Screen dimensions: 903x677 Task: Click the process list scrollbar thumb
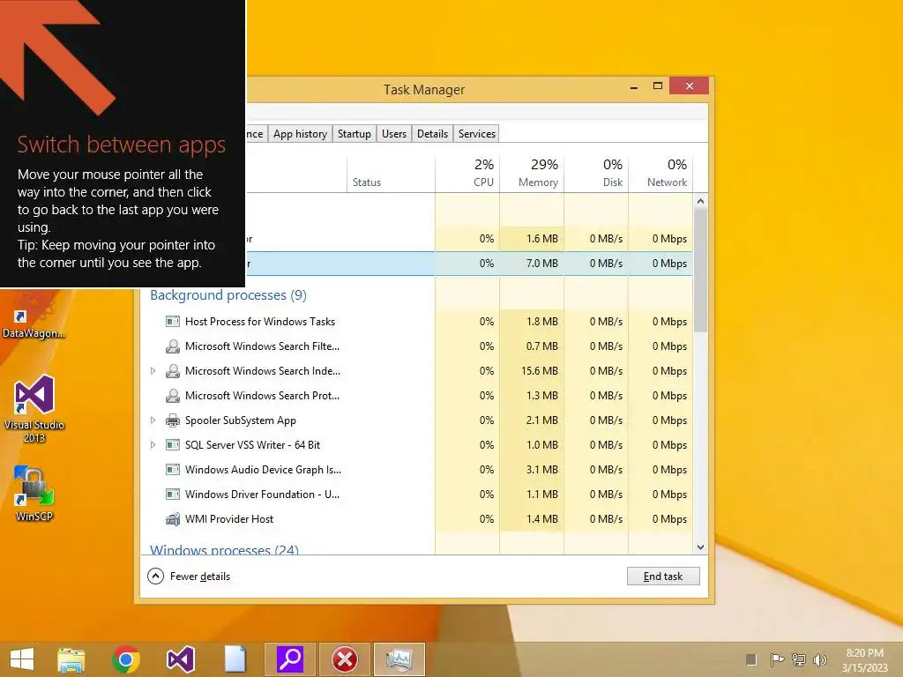[700, 270]
